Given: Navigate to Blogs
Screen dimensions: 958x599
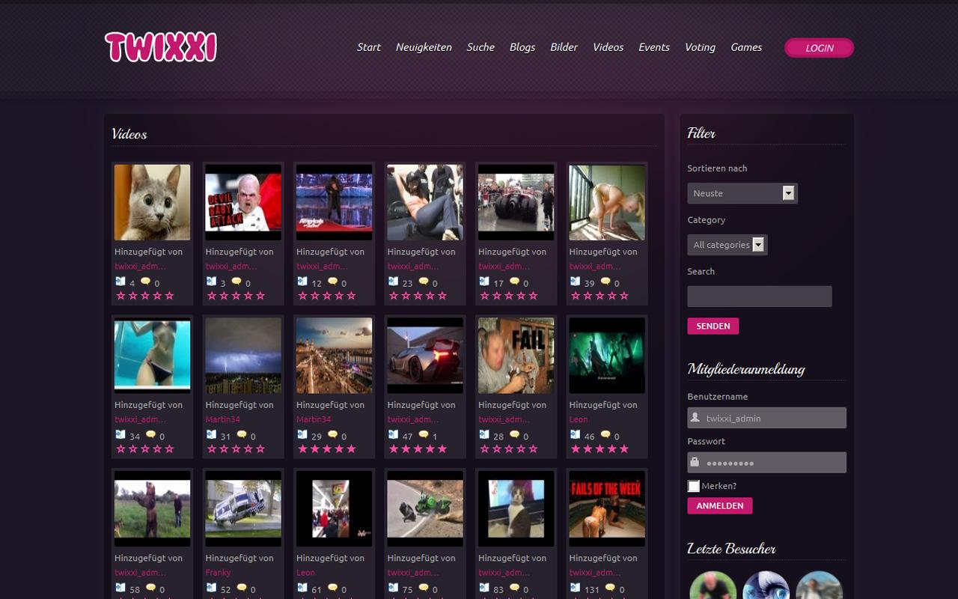Looking at the screenshot, I should tap(522, 47).
